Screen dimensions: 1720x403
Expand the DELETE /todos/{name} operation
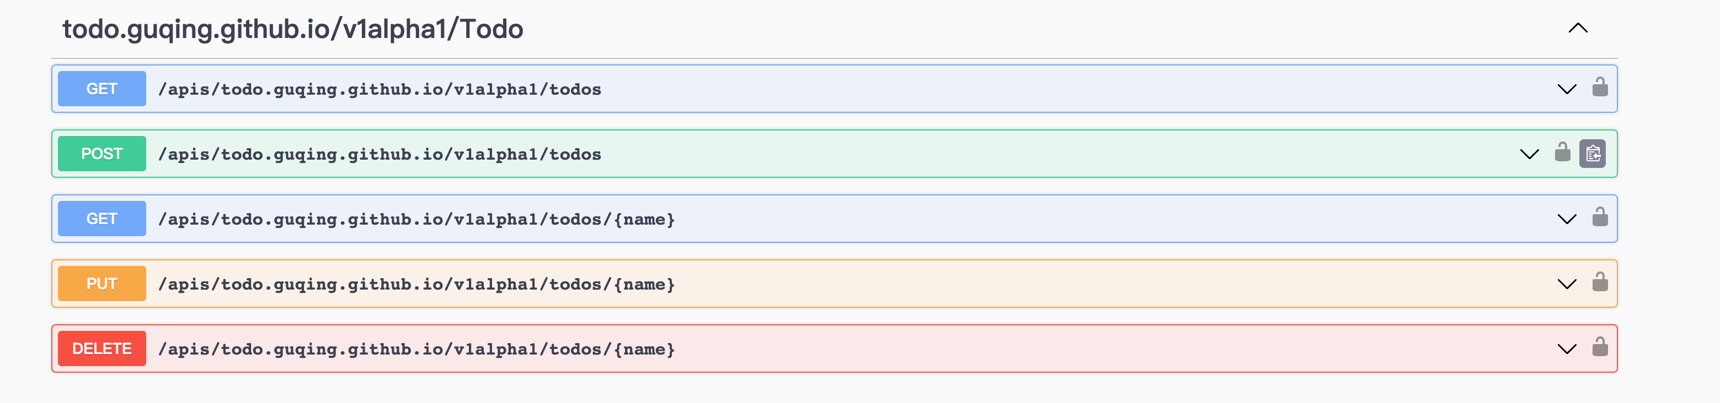(1567, 348)
